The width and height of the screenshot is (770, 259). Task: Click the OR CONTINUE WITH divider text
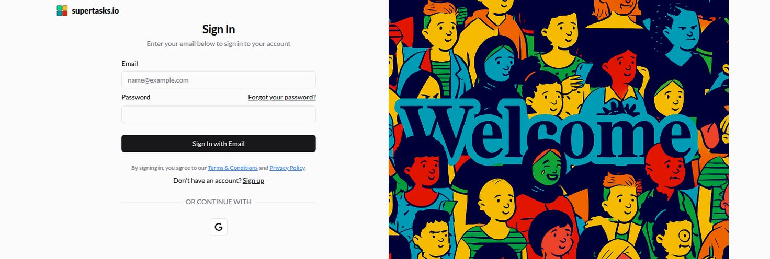[x=219, y=202]
